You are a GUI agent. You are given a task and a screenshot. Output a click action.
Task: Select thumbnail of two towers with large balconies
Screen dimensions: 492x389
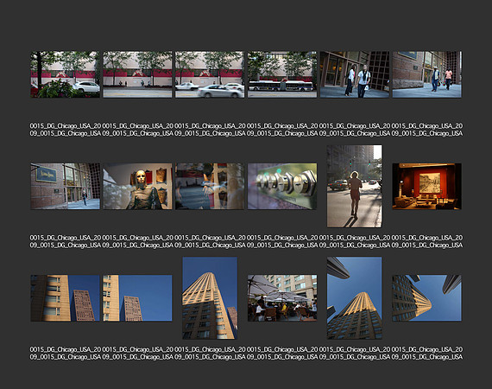point(66,298)
